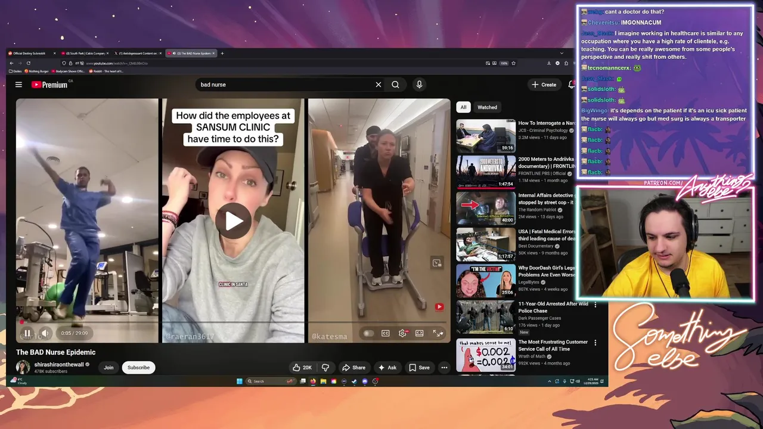Open shirashiraonthewall channel name link
763x429 pixels.
point(59,365)
